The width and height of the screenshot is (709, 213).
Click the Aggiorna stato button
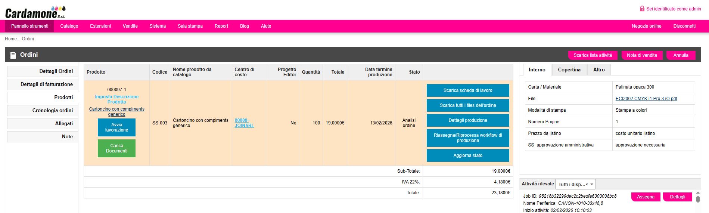(468, 155)
